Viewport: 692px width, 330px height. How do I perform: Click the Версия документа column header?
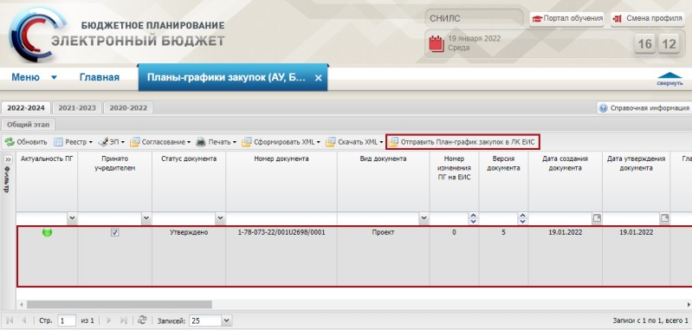(x=503, y=182)
